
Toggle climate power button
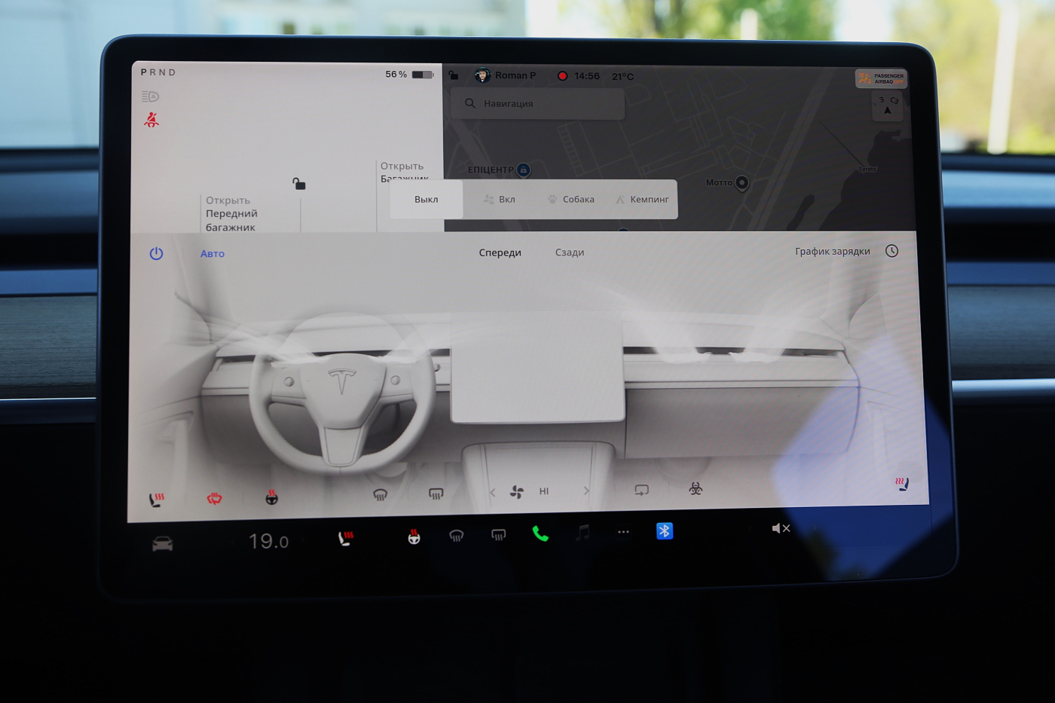156,253
